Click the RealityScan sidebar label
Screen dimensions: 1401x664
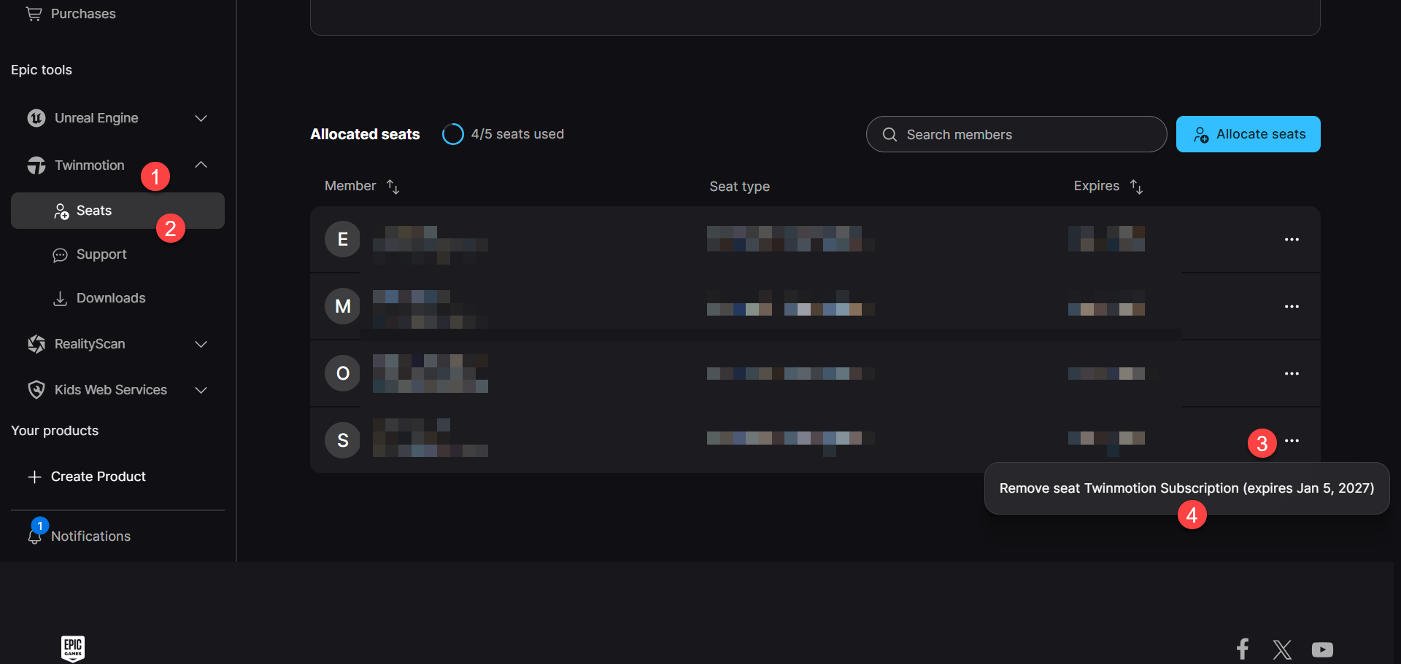90,344
